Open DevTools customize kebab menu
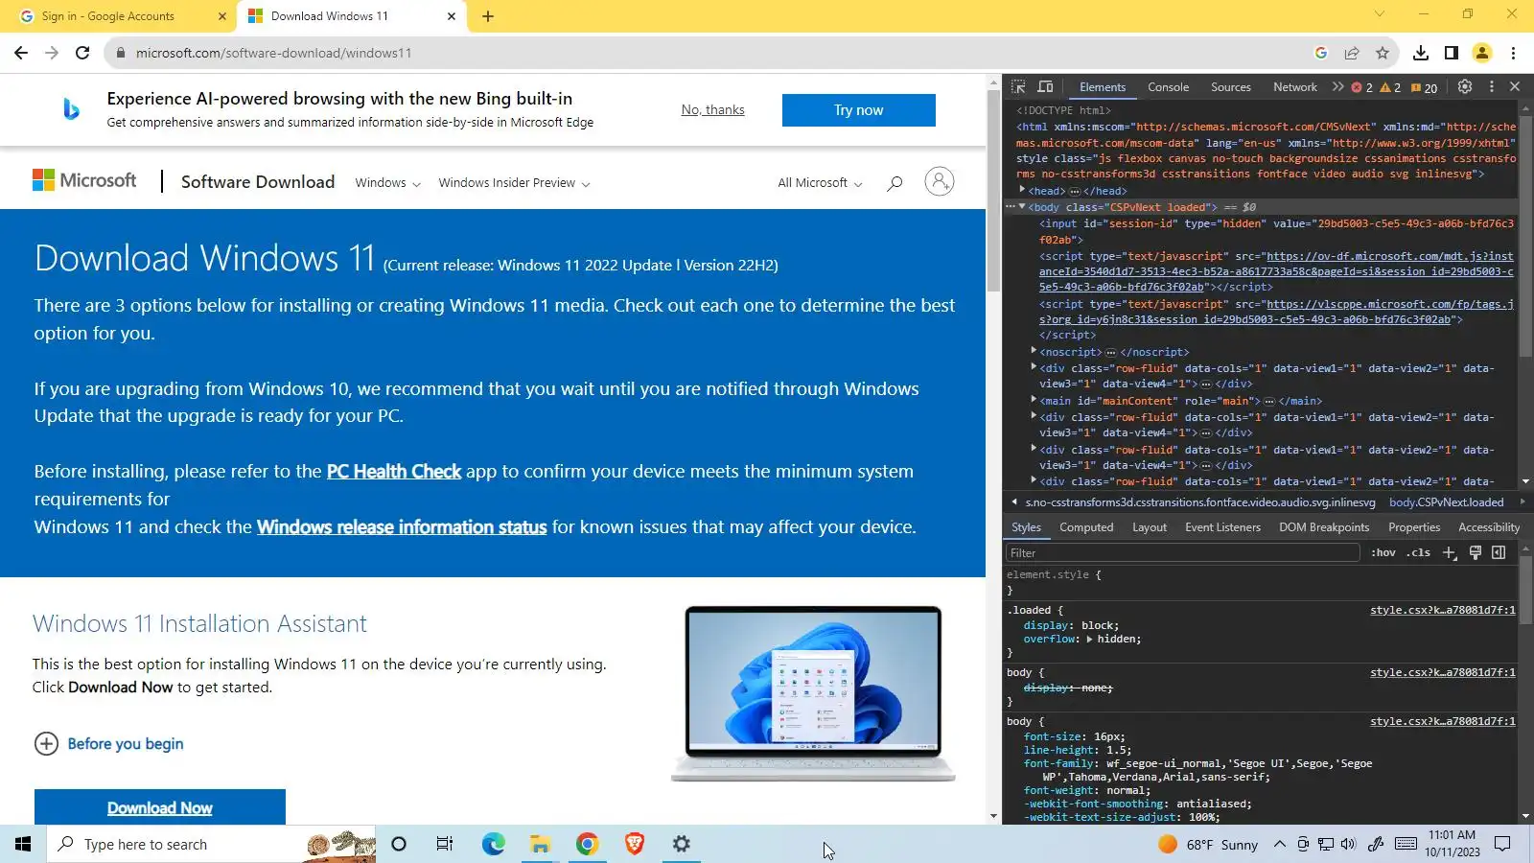Viewport: 1534px width, 863px height. 1491,87
